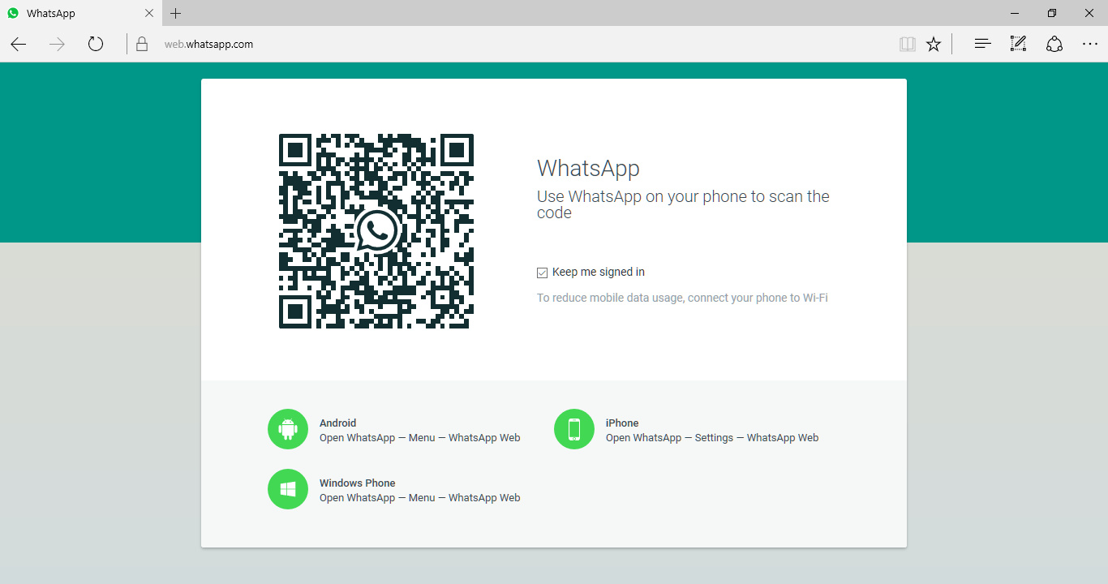This screenshot has height=584, width=1108.
Task: Open the More actions ellipsis menu
Action: pyautogui.click(x=1090, y=45)
